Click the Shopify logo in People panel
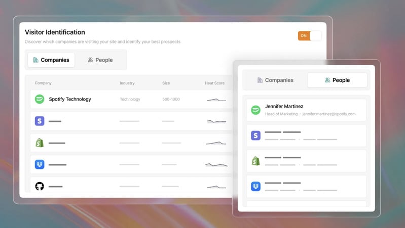 [x=256, y=161]
